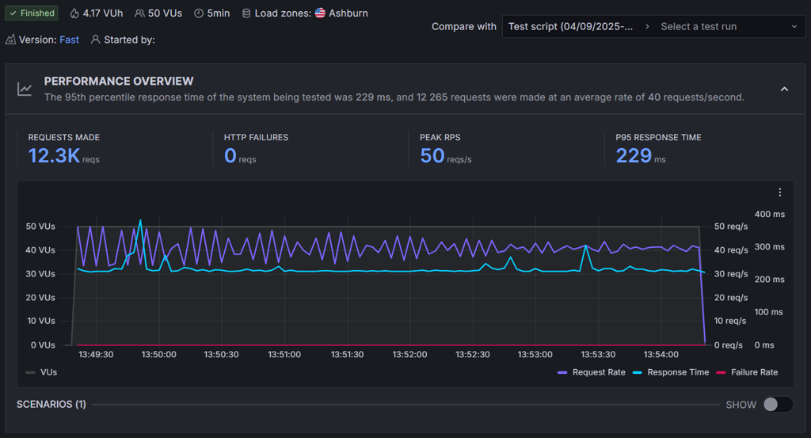Click the chevron arrow of test run selector
This screenshot has height=438, width=811.
[794, 26]
